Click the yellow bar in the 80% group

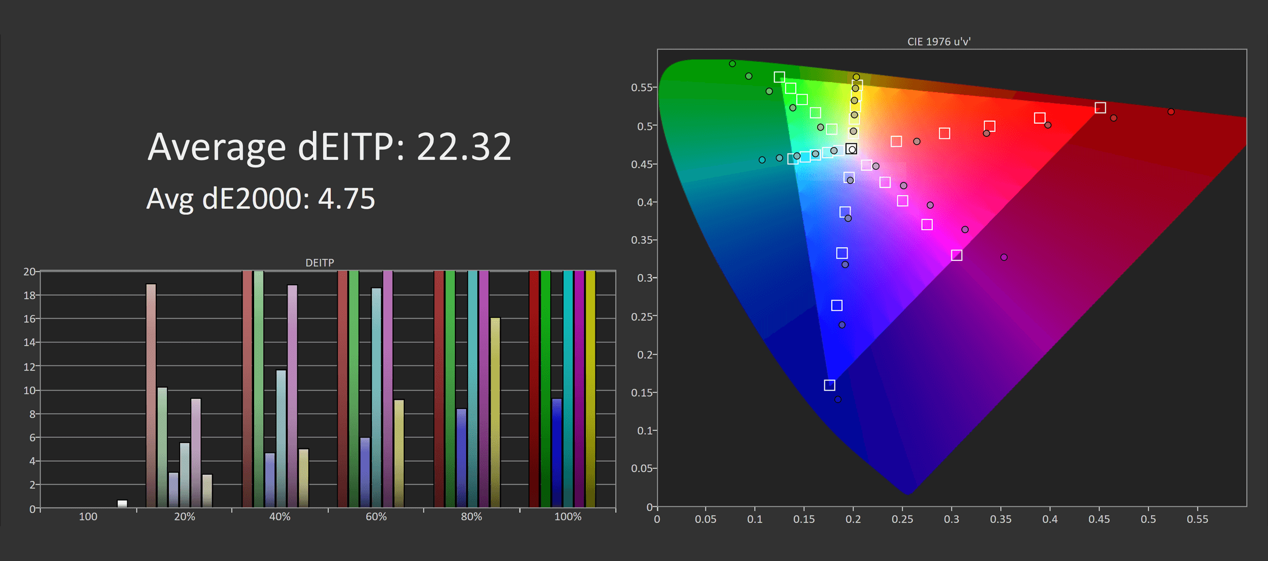click(x=495, y=412)
